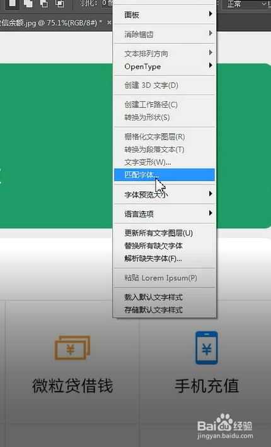
Task: Choose the highlighted 匹配字体... menu item
Action: tap(164, 175)
